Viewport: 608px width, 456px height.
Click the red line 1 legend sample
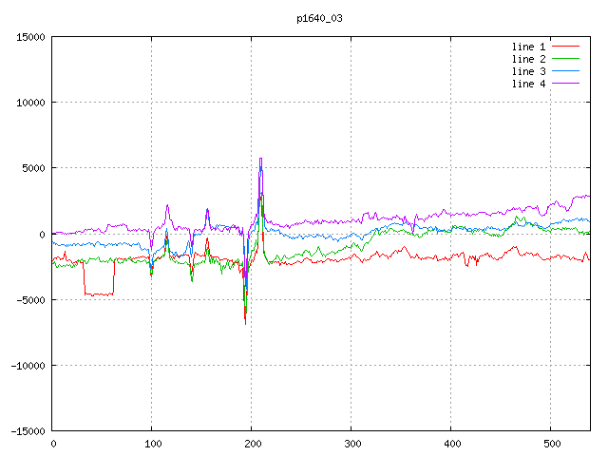click(565, 47)
